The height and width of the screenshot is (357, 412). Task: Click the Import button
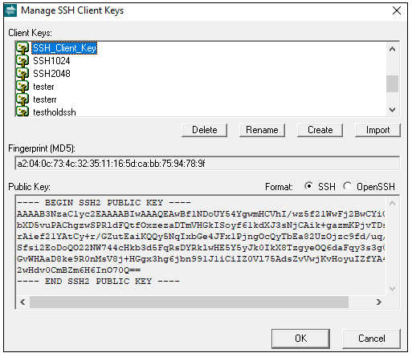click(377, 130)
